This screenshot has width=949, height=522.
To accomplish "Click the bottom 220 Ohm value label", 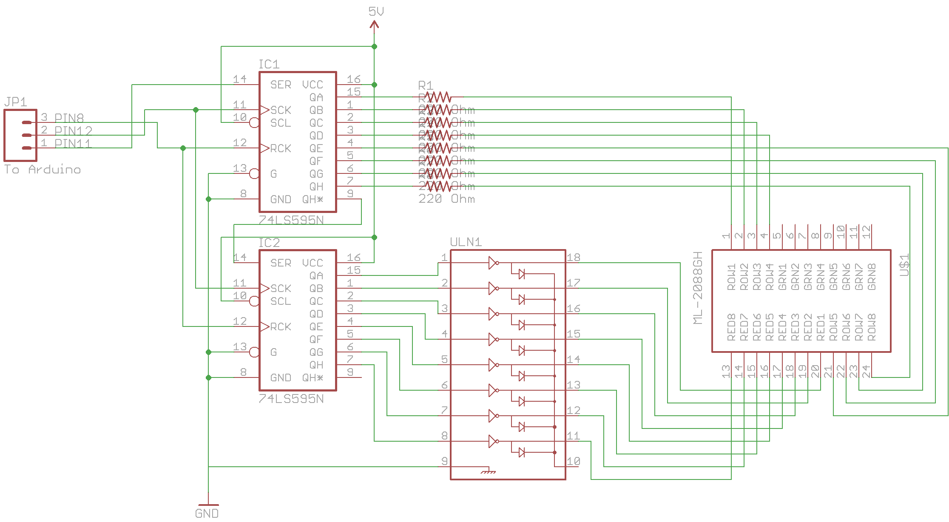I will (x=446, y=199).
